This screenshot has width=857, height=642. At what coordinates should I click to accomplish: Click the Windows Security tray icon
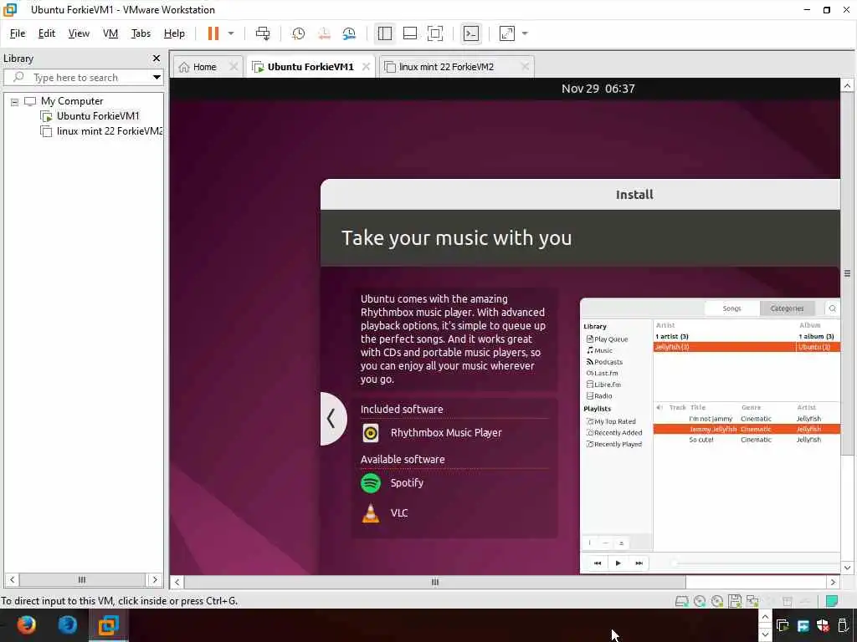[823, 625]
